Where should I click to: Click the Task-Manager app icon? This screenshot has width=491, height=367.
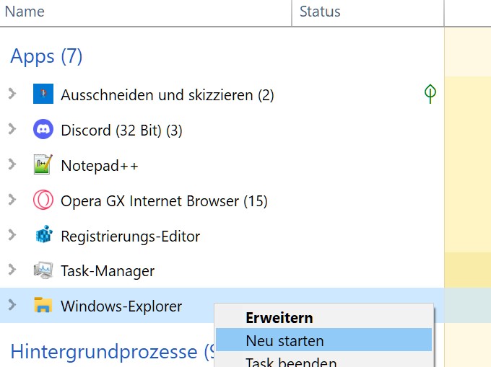point(43,271)
